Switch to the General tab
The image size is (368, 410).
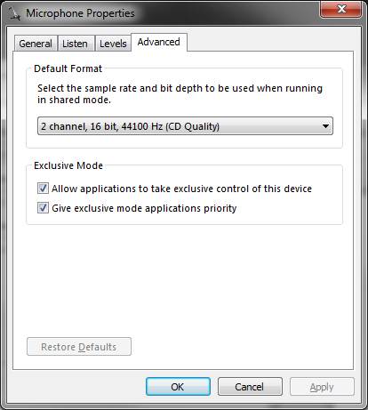[36, 44]
